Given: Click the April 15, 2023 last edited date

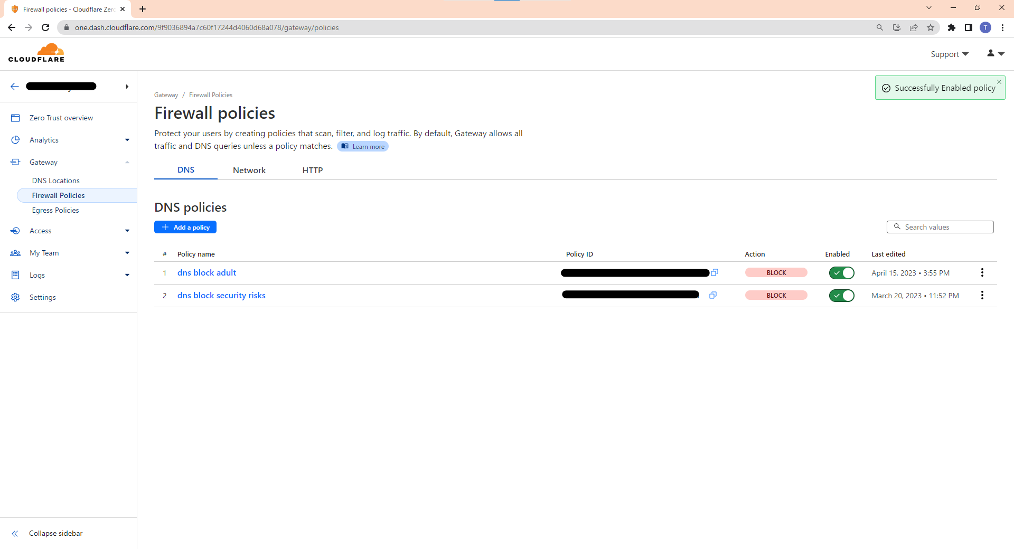Looking at the screenshot, I should coord(910,273).
